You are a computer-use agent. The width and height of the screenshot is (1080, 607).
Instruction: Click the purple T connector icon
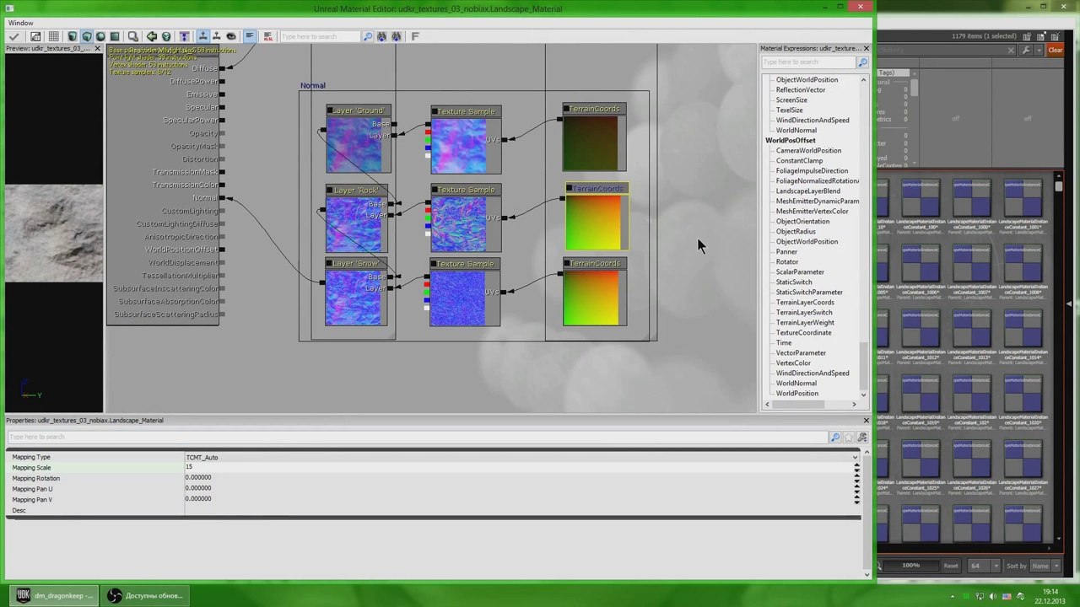pyautogui.click(x=184, y=36)
